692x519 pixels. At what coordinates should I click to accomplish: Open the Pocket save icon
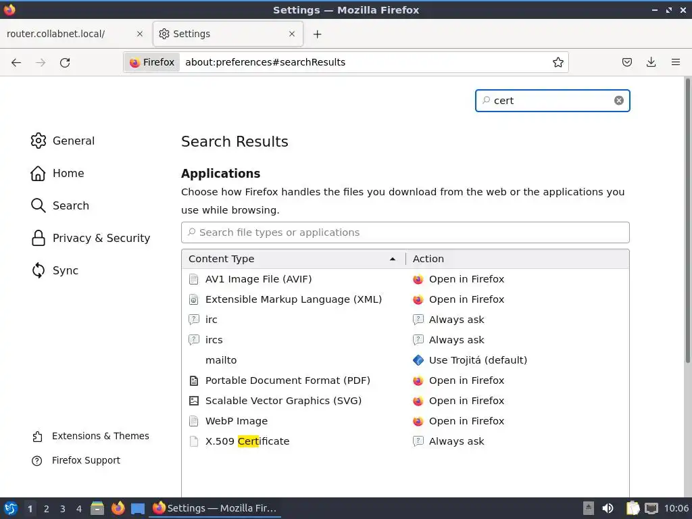627,62
